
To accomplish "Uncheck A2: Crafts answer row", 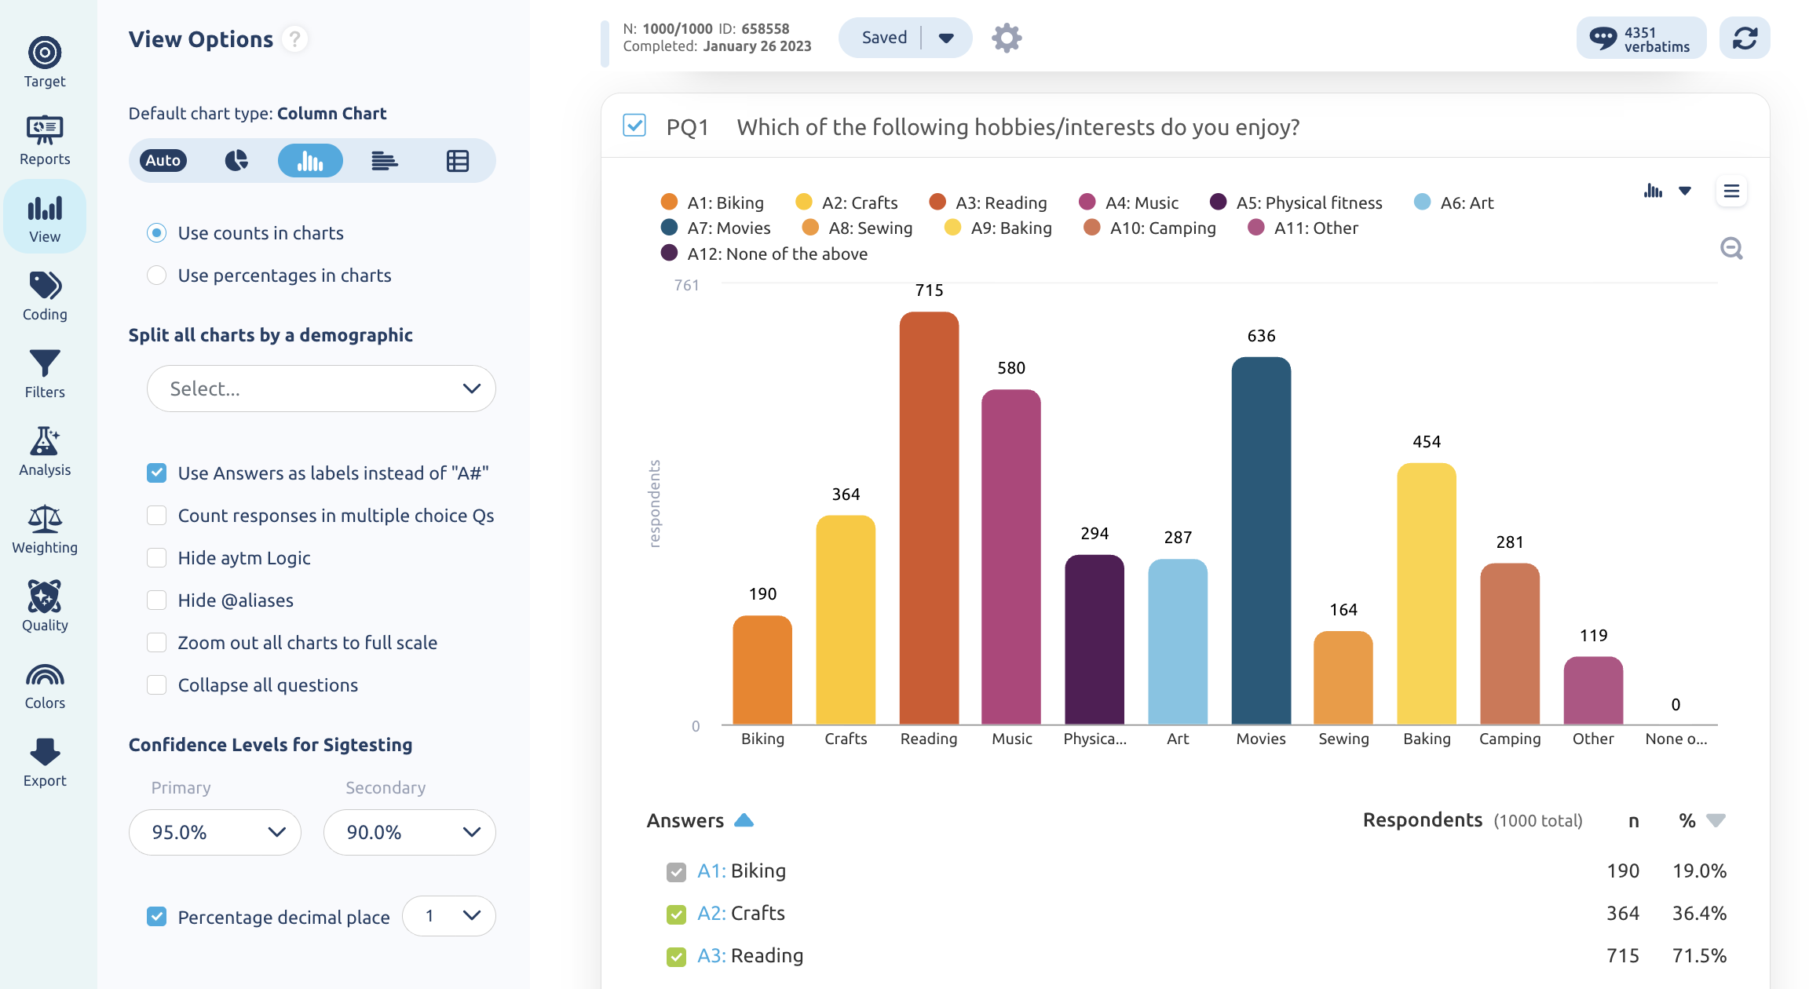I will click(x=676, y=914).
